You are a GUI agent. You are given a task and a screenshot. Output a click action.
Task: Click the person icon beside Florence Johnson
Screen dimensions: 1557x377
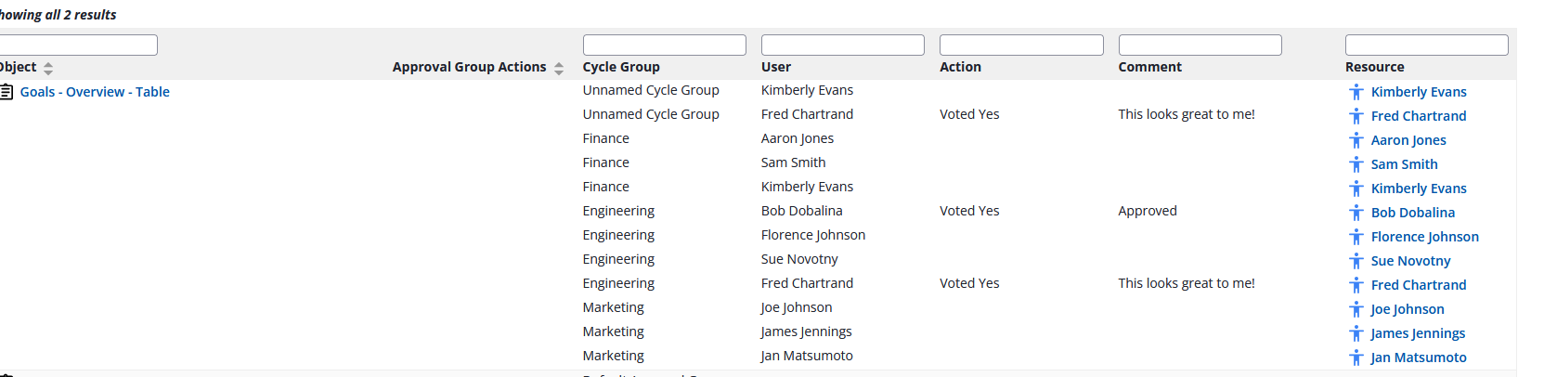(x=1356, y=237)
